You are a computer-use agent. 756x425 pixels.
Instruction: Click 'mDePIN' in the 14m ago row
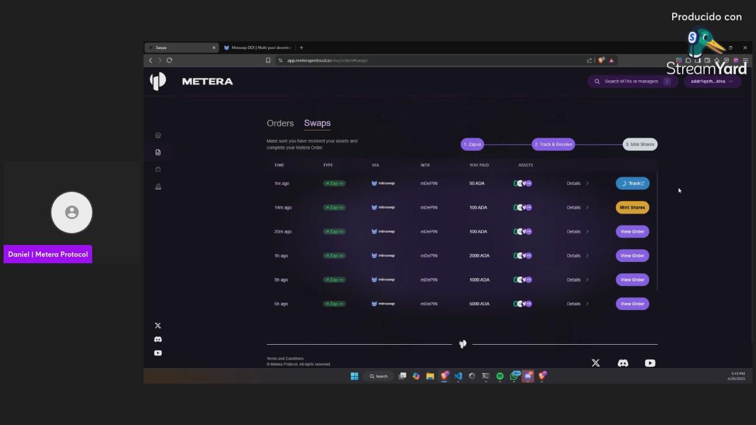(x=429, y=208)
